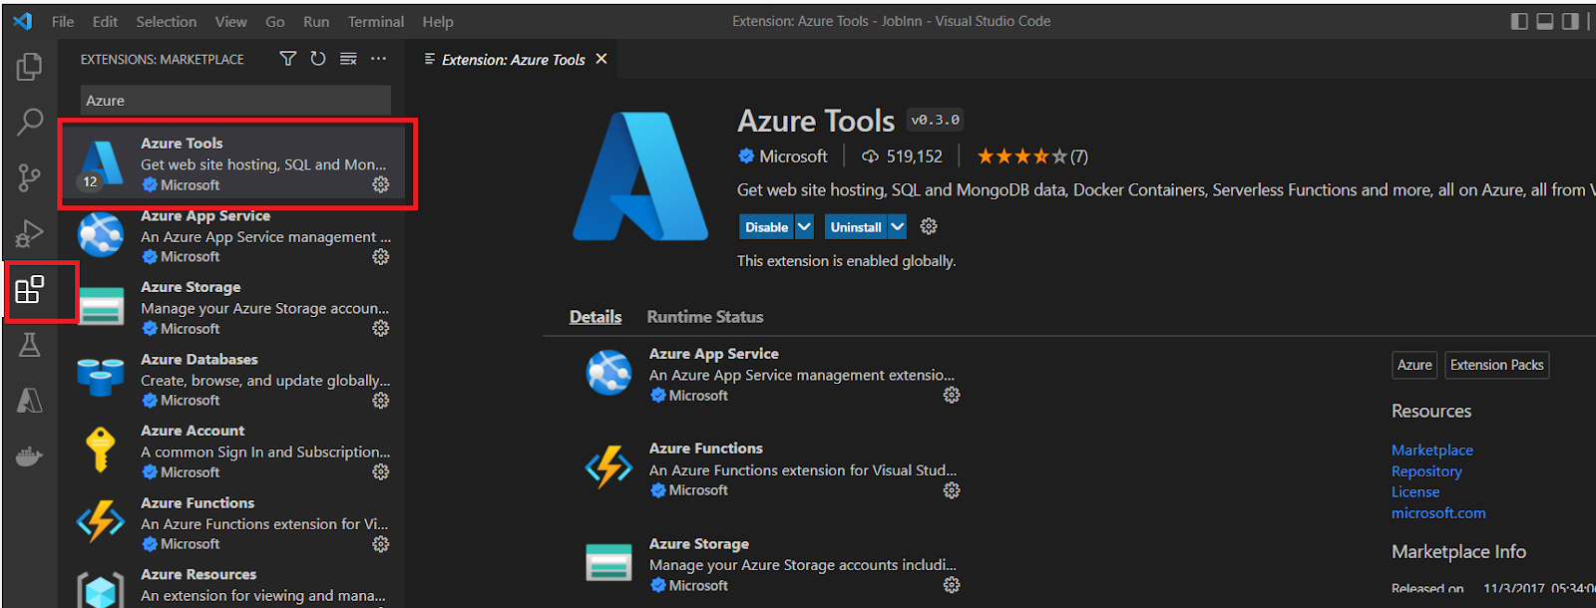Close the Extension: Azure Tools tab
This screenshot has height=608, width=1596.
click(601, 59)
